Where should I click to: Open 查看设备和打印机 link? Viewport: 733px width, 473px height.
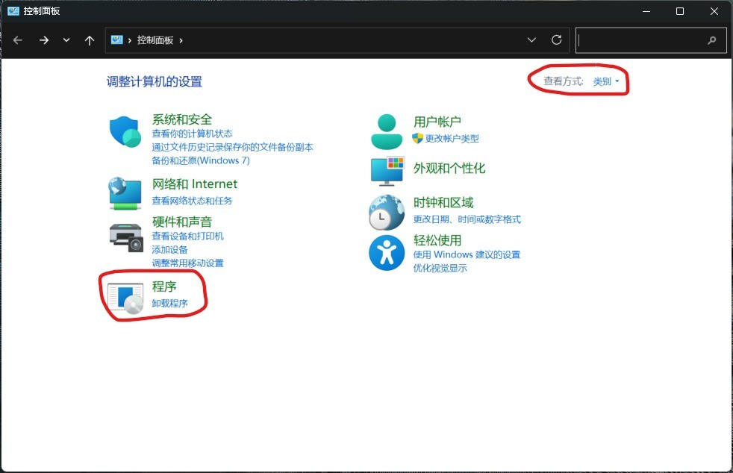tap(187, 236)
